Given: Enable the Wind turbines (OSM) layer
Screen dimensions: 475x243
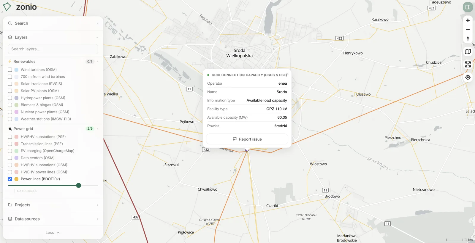Looking at the screenshot, I should 10,70.
